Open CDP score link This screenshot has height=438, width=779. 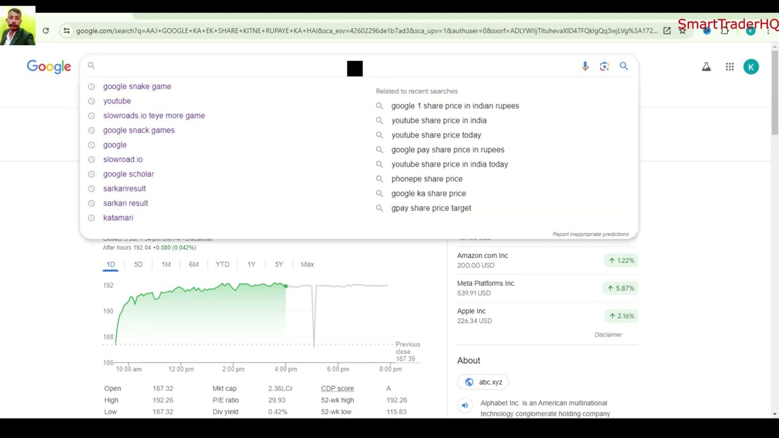[337, 389]
